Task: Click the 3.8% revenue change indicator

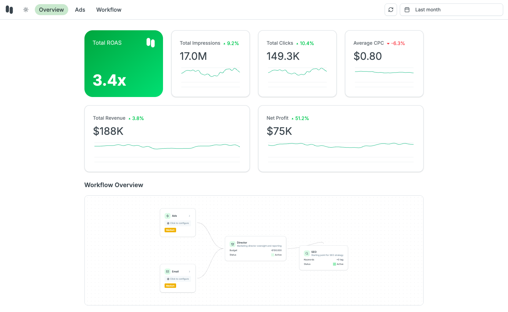Action: point(136,118)
